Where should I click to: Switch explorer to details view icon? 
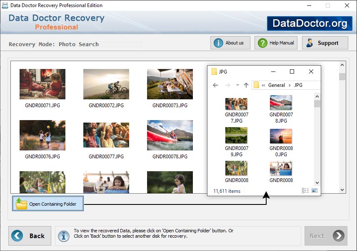click(305, 191)
